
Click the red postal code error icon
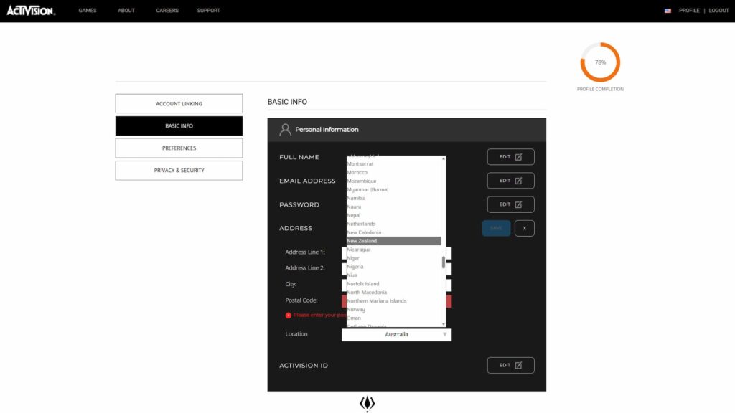289,315
